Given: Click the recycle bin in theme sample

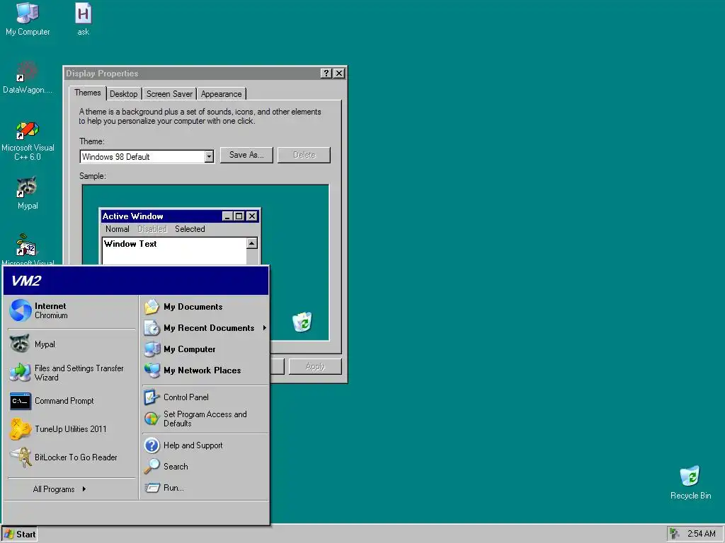Looking at the screenshot, I should coord(302,322).
